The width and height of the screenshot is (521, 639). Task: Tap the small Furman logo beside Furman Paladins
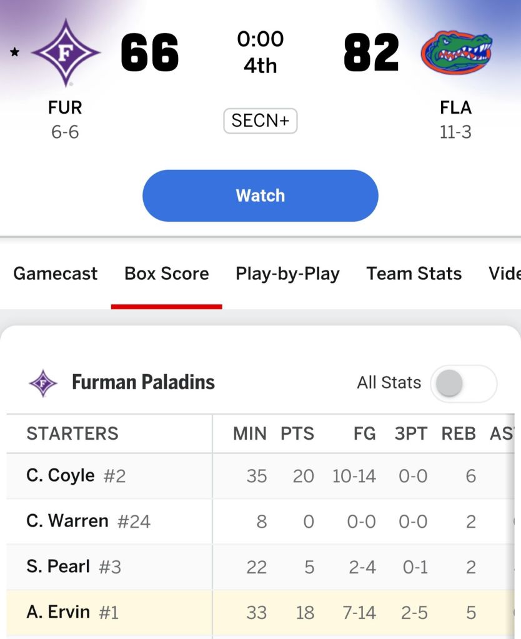coord(43,383)
